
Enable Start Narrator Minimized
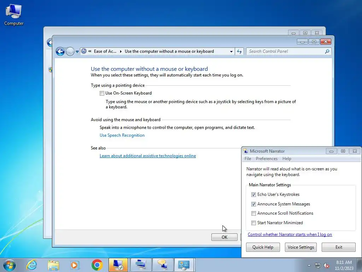(253, 223)
